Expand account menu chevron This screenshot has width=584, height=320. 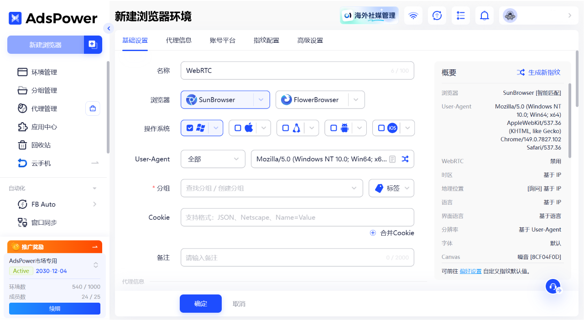570,15
